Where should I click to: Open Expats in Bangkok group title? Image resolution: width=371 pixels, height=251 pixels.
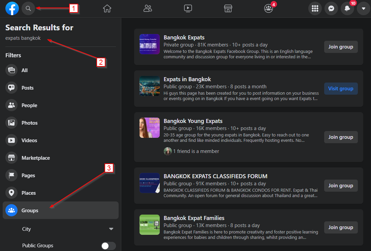(x=187, y=79)
